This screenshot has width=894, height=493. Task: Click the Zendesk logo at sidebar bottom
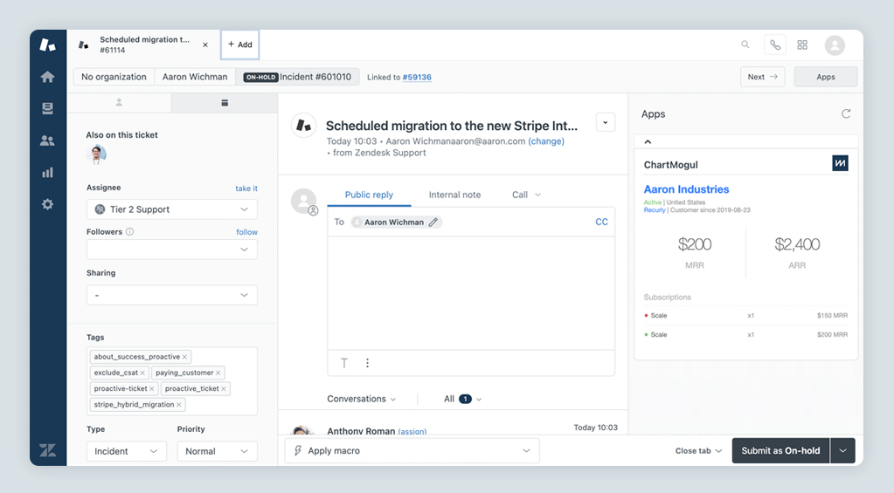tap(48, 450)
